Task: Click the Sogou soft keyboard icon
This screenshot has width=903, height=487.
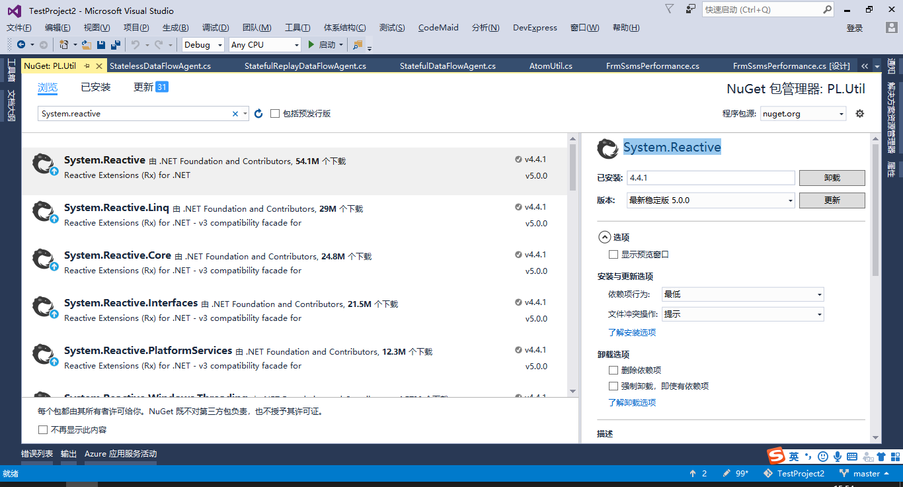Action: (852, 457)
